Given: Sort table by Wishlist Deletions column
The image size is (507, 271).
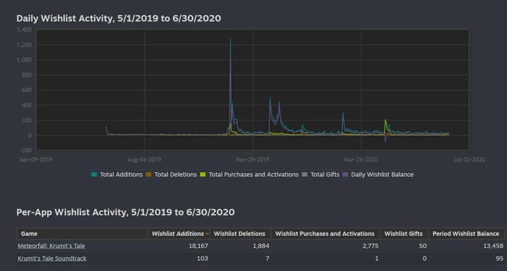Looking at the screenshot, I should pyautogui.click(x=239, y=233).
